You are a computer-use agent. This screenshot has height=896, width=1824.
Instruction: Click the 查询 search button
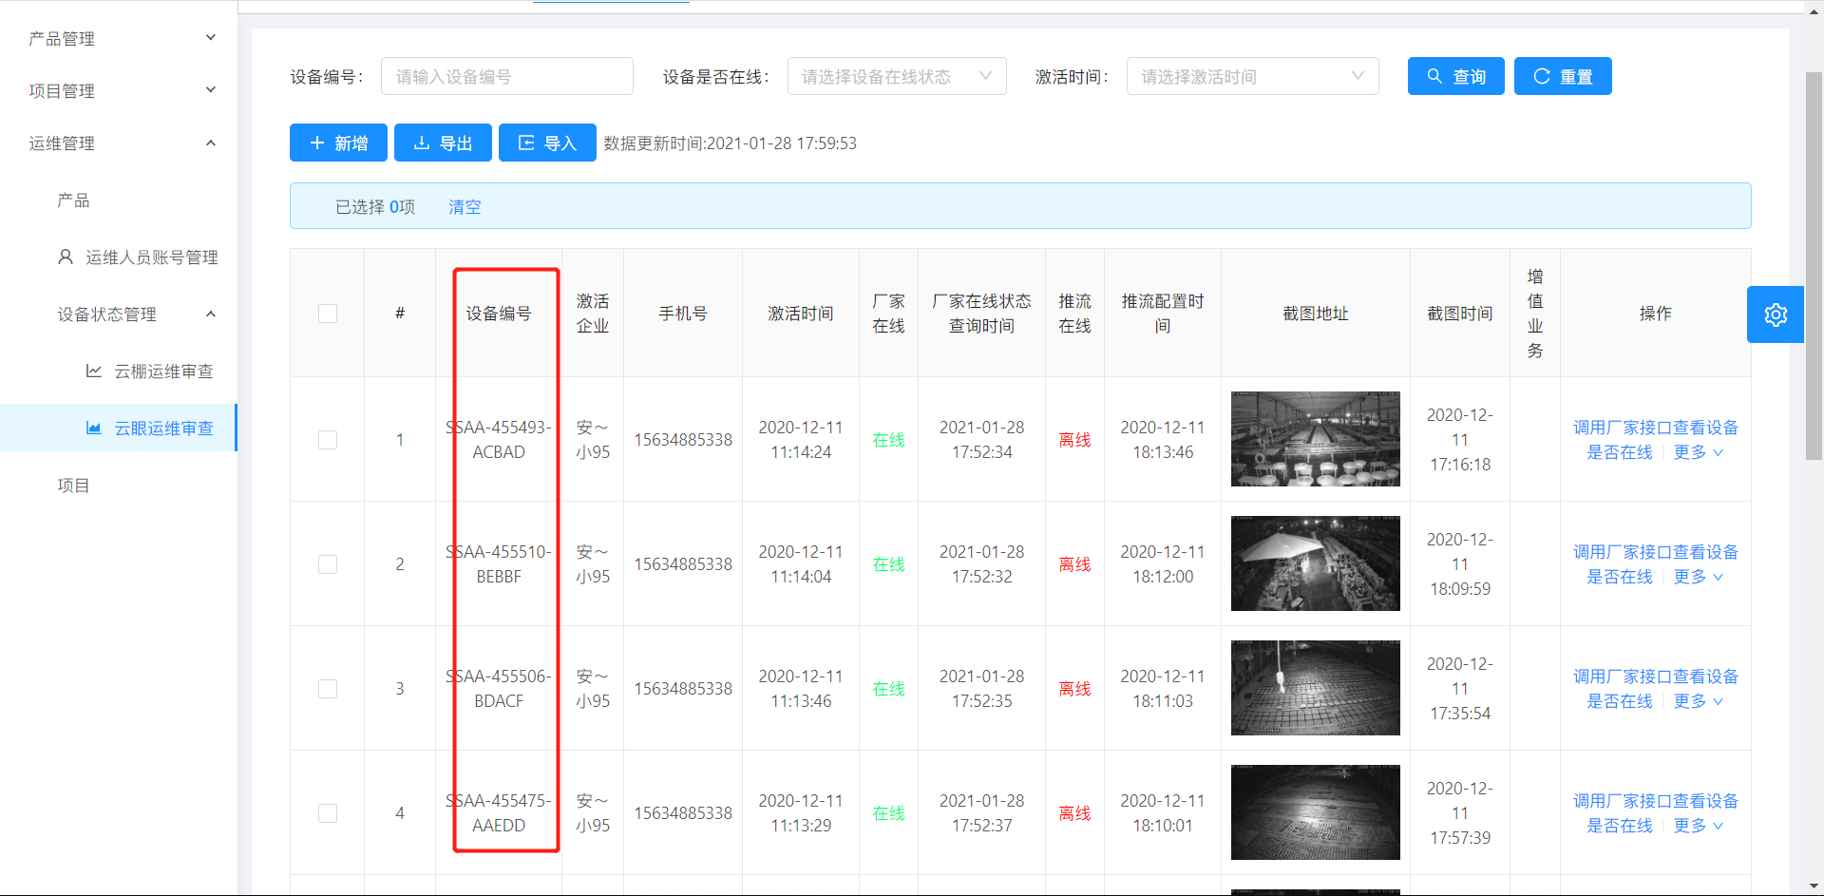tap(1455, 76)
